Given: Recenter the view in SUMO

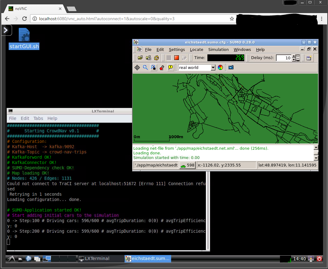Looking at the screenshot, I should click(x=137, y=67).
